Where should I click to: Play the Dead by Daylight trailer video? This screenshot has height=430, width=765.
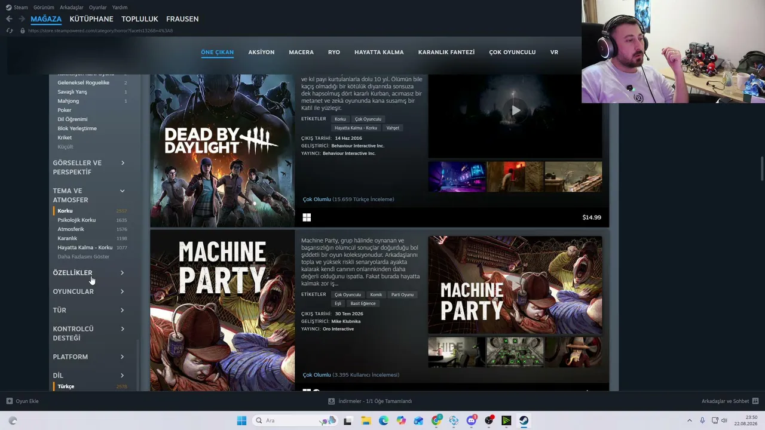pyautogui.click(x=515, y=110)
